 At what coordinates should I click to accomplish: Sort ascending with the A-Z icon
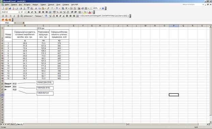(71, 9)
